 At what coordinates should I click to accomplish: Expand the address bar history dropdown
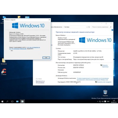(87, 27)
